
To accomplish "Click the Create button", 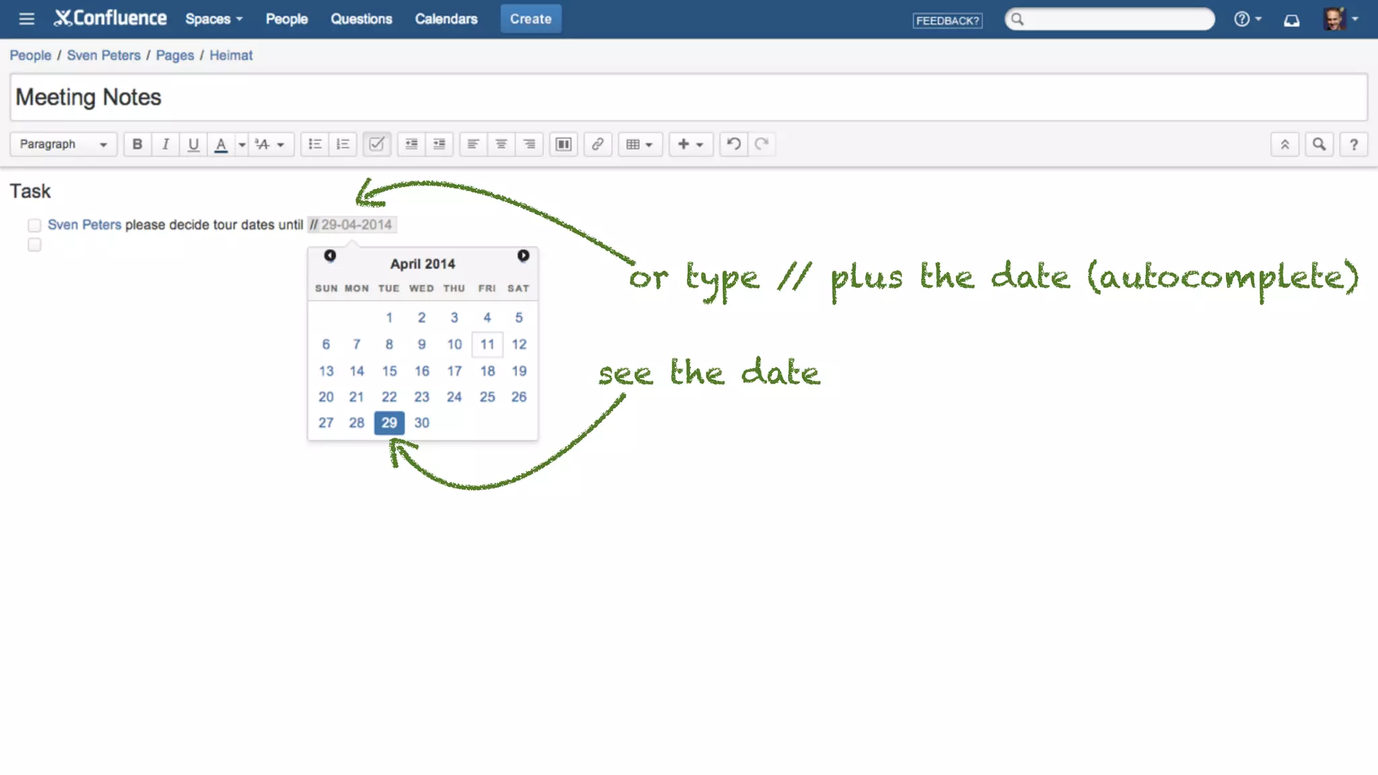I will 530,19.
